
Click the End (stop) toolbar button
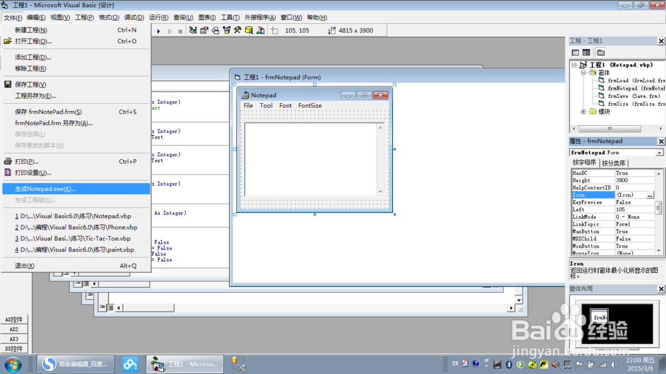coord(180,31)
